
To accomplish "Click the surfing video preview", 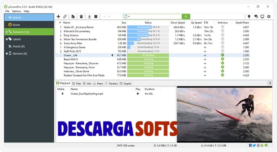I will (224, 114).
